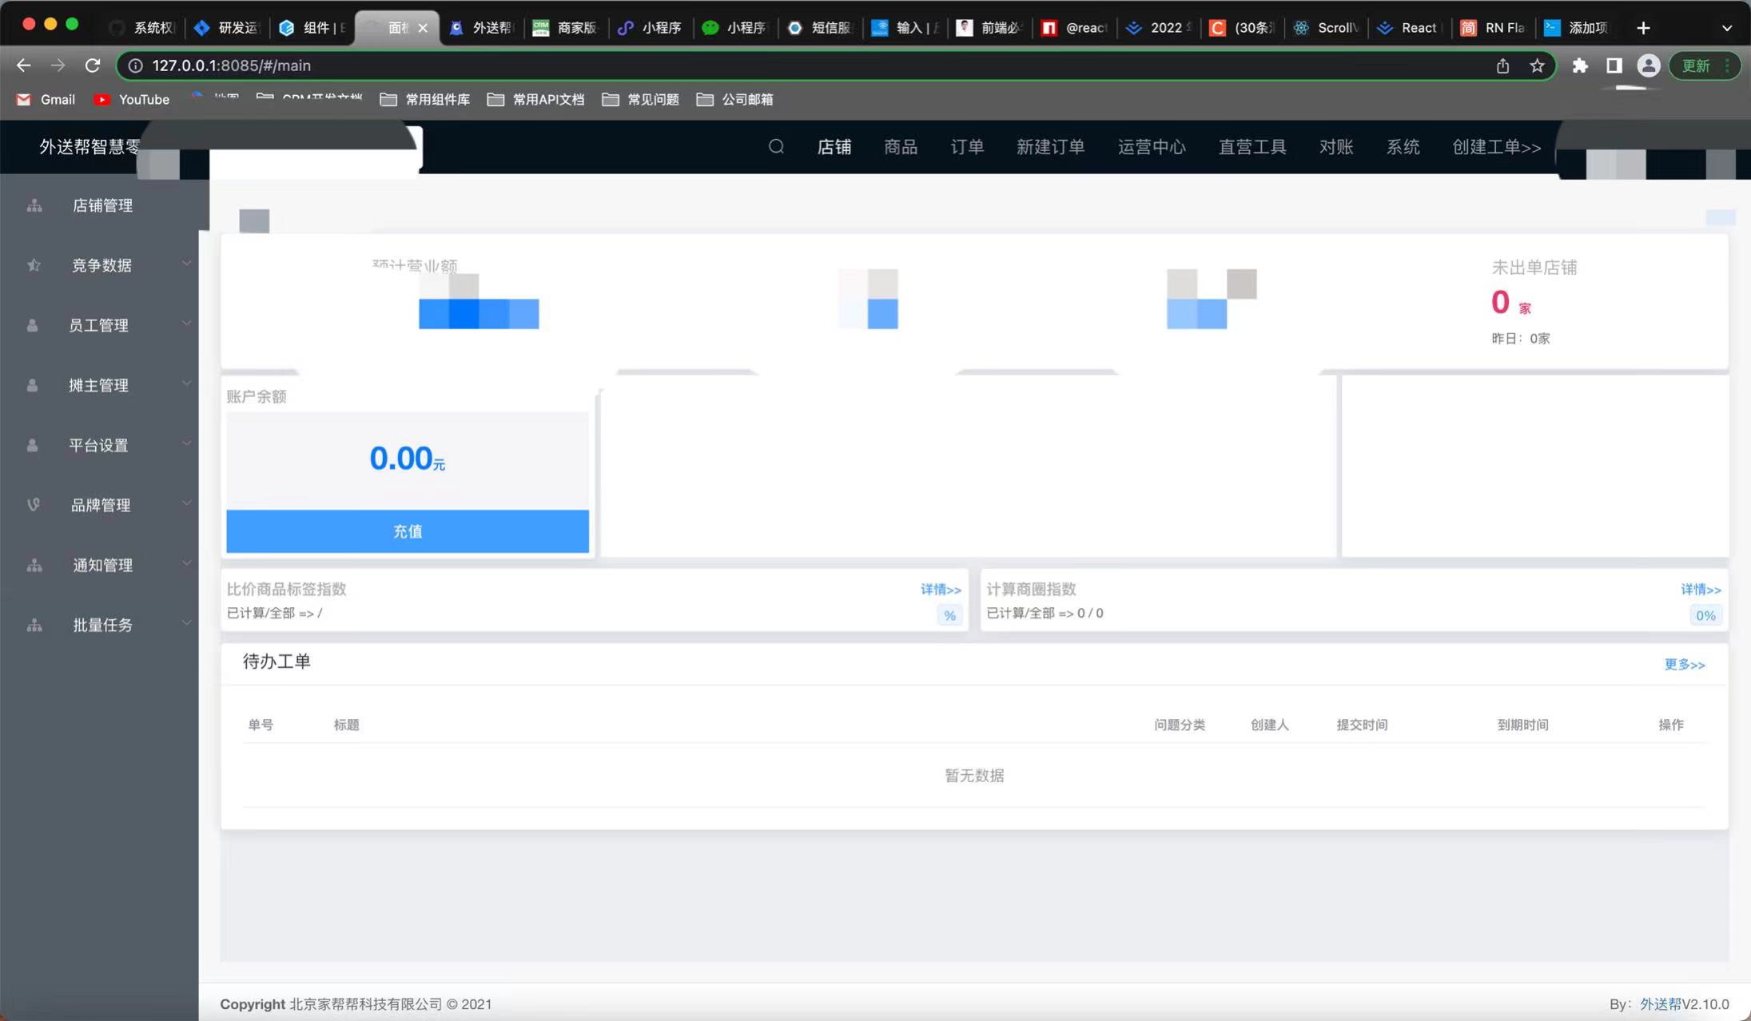1751x1021 pixels.
Task: Click the person icon beside 员工管理
Action: click(x=33, y=325)
